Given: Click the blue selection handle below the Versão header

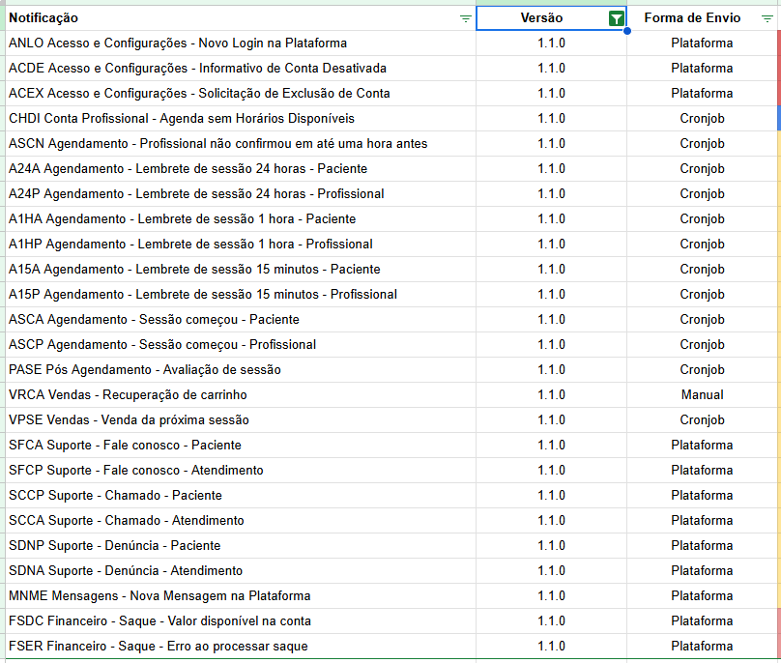Looking at the screenshot, I should click(626, 31).
